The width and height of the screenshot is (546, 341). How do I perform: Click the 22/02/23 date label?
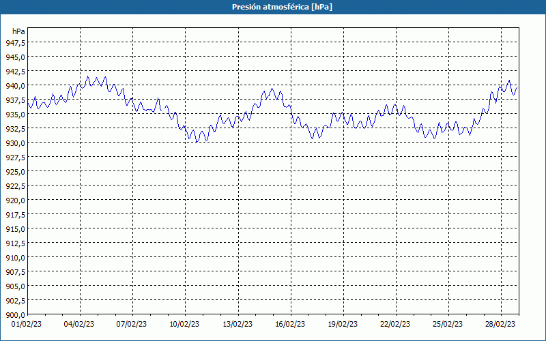pos(395,325)
